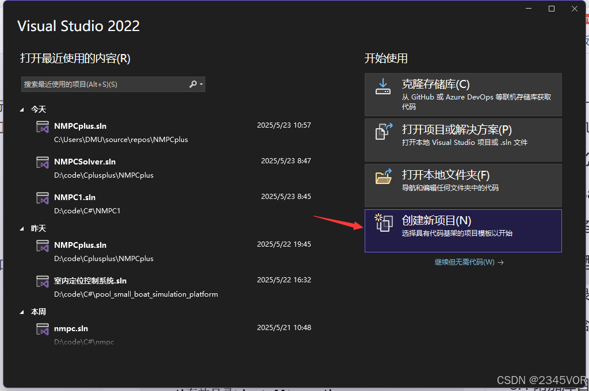This screenshot has width=589, height=391.
Task: Click path D:\code\C#\pool_small_boat_simulation_platform
Action: coord(136,294)
